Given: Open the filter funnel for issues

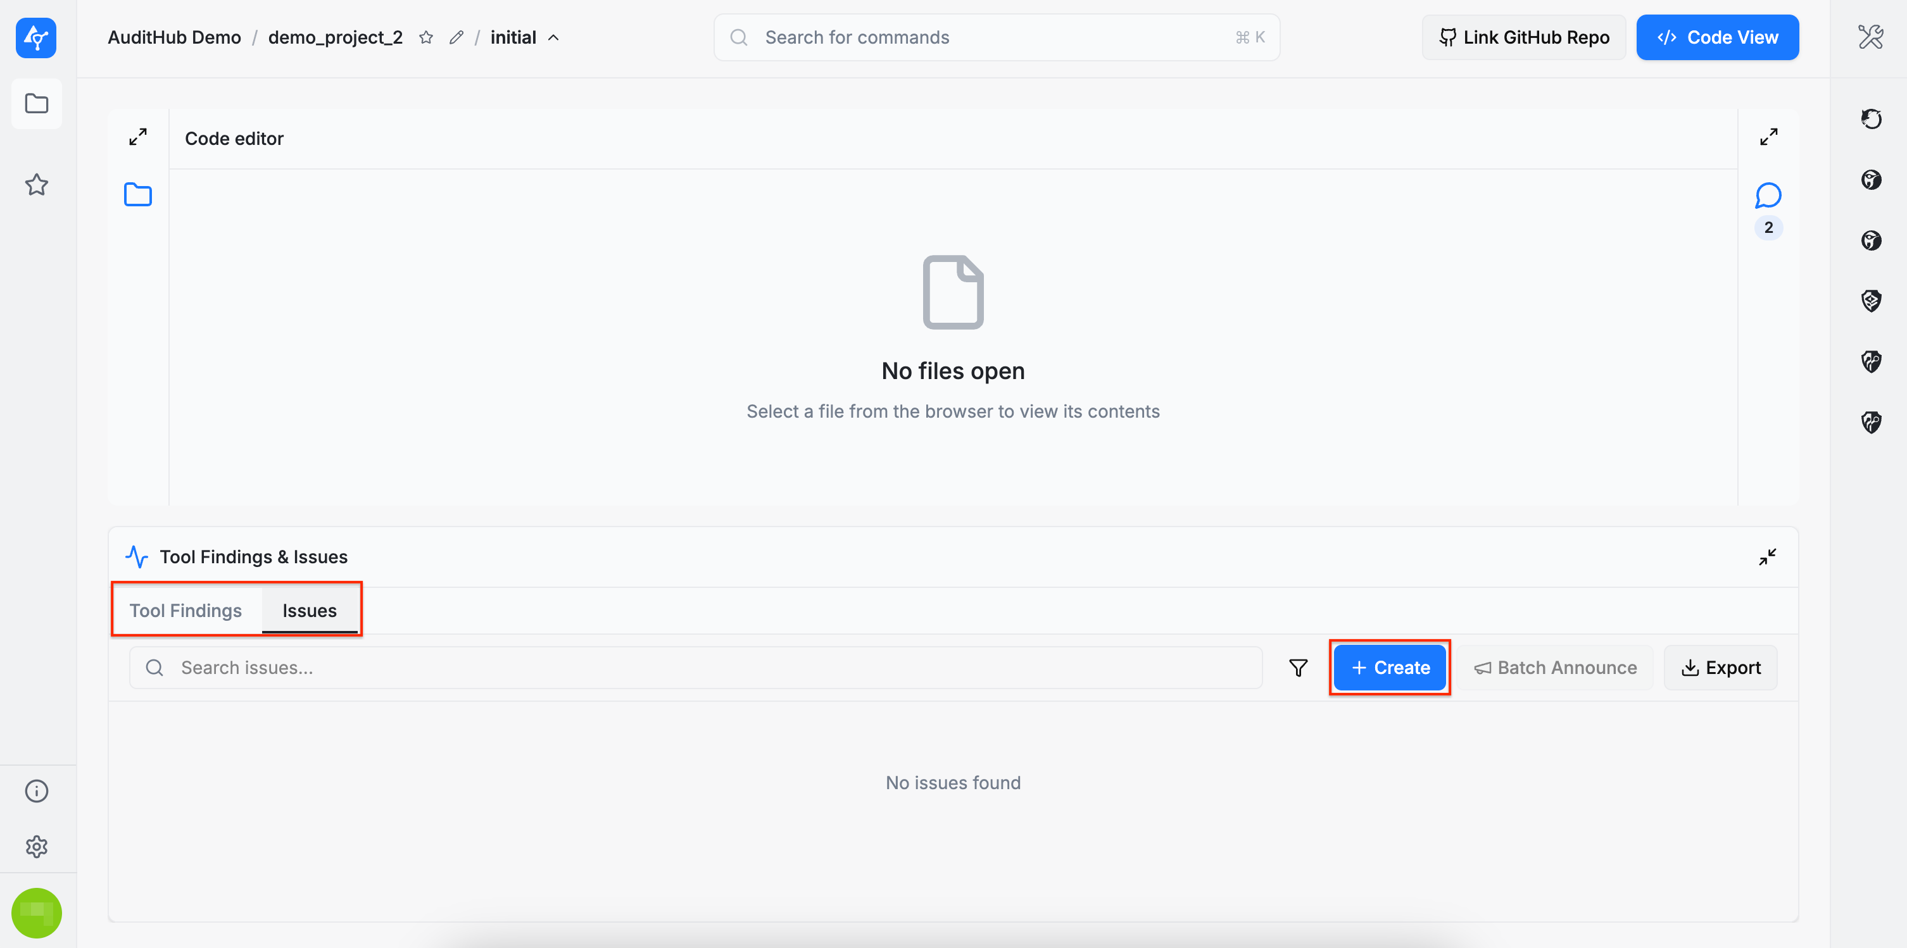Looking at the screenshot, I should pyautogui.click(x=1298, y=668).
